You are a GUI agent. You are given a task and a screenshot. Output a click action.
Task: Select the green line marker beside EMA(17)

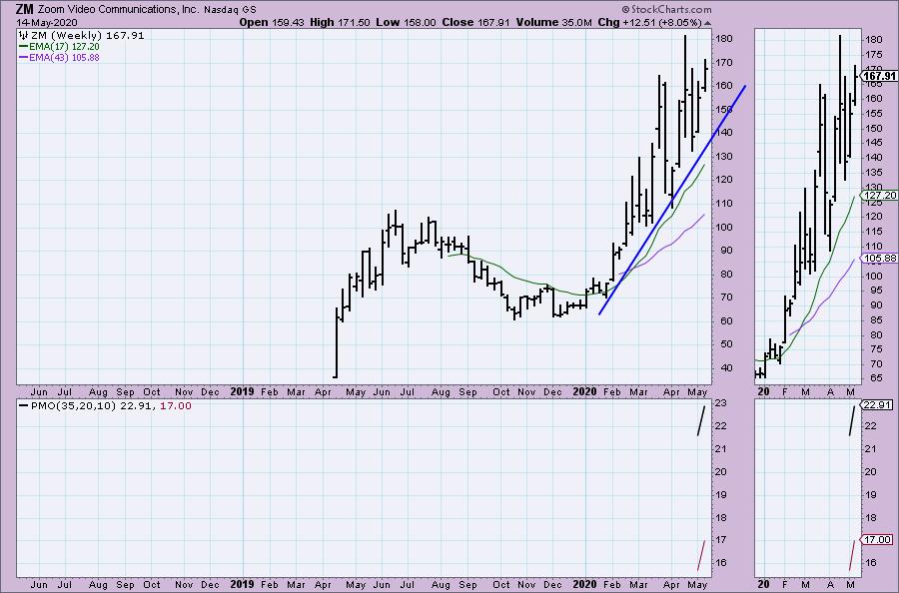coord(24,46)
